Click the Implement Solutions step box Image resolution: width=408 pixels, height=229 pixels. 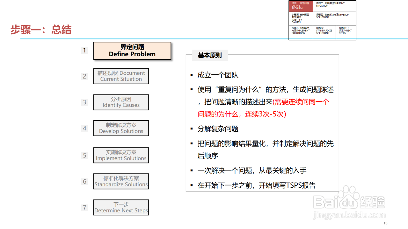(121, 155)
